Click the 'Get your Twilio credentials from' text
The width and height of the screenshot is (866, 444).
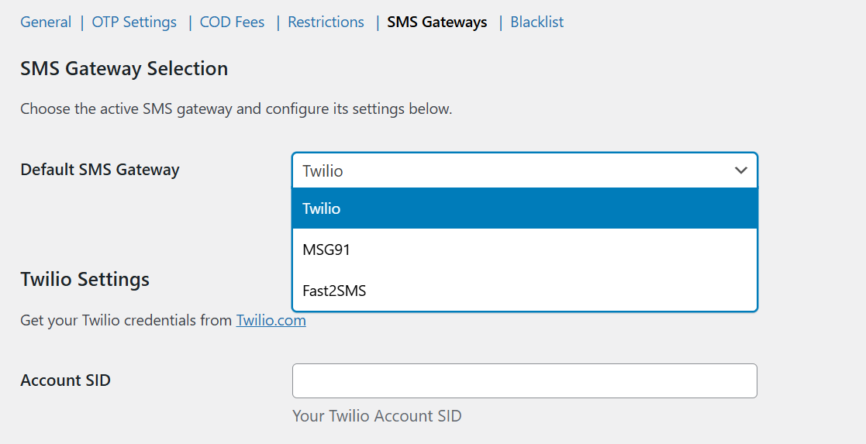pos(126,320)
